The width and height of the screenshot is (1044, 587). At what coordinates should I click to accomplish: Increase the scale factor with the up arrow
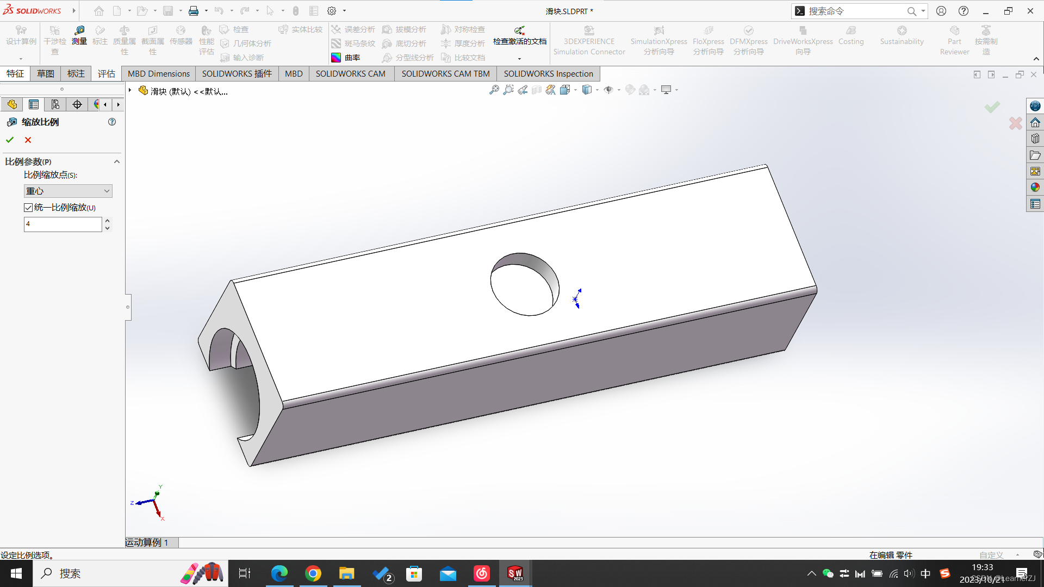tap(108, 221)
